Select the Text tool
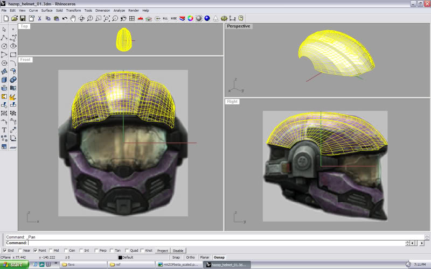 pyautogui.click(x=4, y=130)
